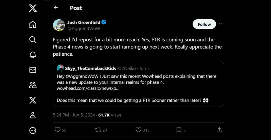Screen dimensions: 271x140
Task: Follow Josh Greenfield
Action: tap(204, 24)
